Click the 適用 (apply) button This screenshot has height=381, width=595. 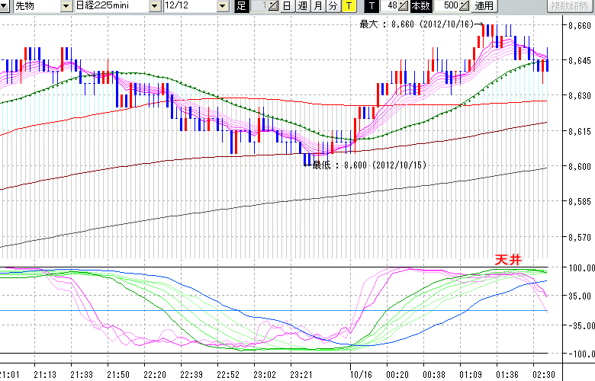[484, 6]
